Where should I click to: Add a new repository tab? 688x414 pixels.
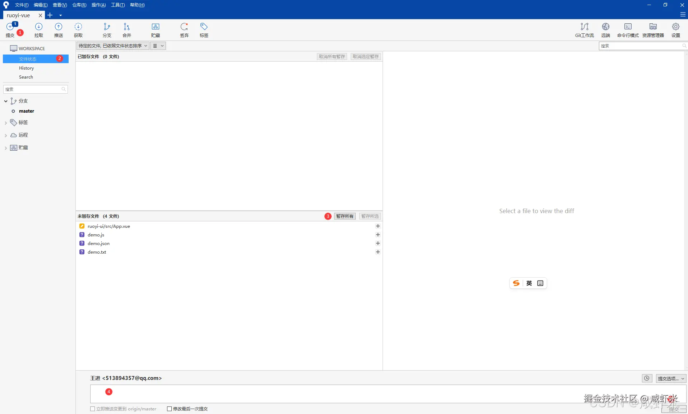pyautogui.click(x=50, y=15)
